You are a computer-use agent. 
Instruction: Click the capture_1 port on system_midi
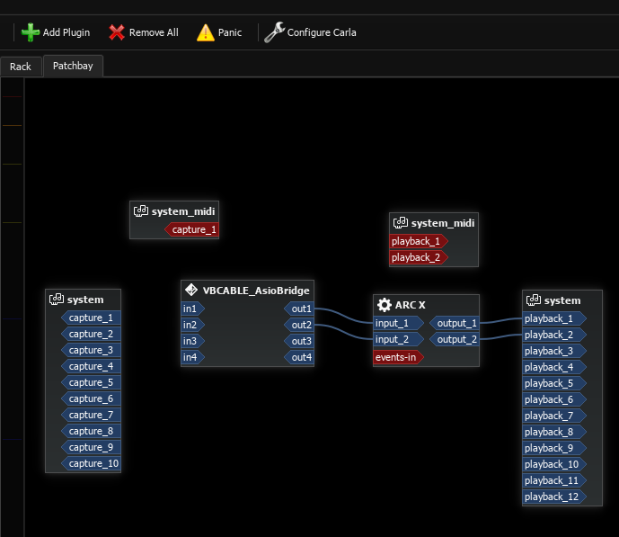[x=193, y=229]
